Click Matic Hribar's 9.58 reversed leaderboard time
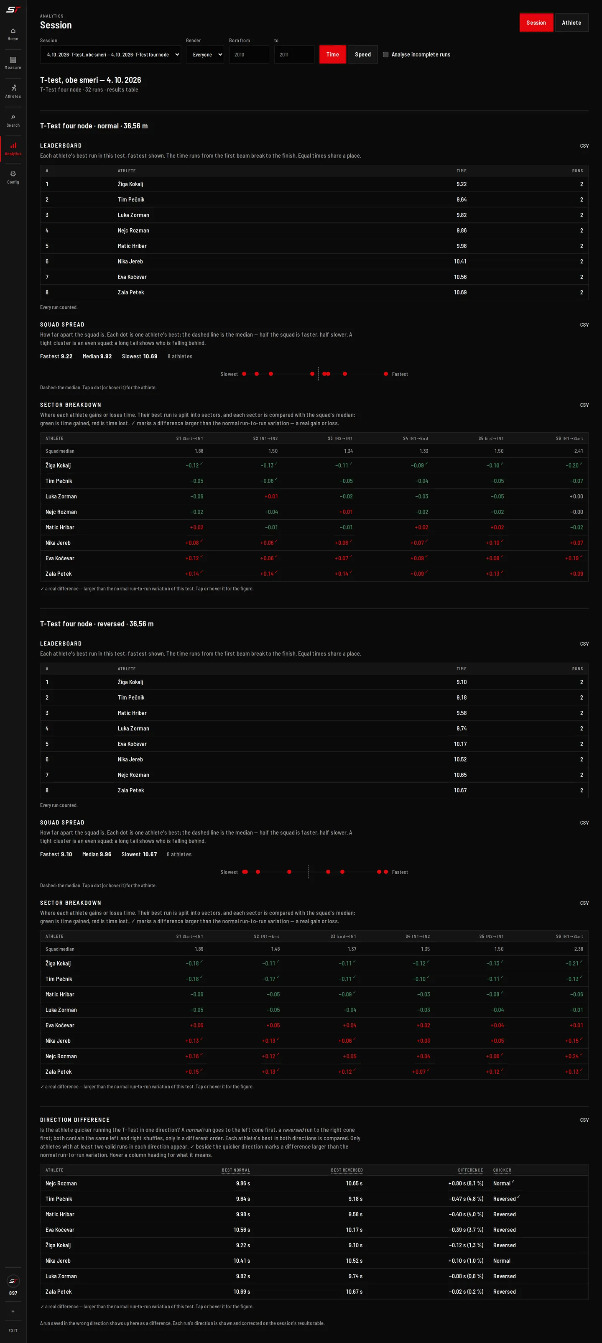 click(461, 713)
